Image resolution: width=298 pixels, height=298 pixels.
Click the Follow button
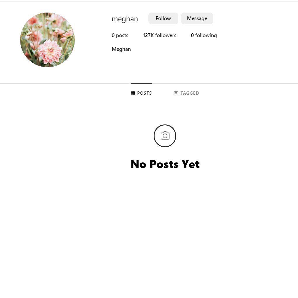coord(163,18)
